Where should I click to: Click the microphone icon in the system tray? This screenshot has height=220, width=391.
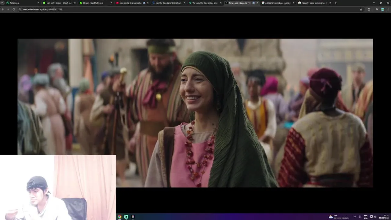pyautogui.click(x=360, y=217)
